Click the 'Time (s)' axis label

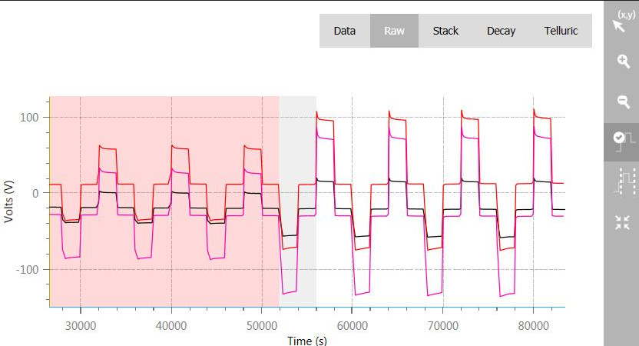[306, 340]
